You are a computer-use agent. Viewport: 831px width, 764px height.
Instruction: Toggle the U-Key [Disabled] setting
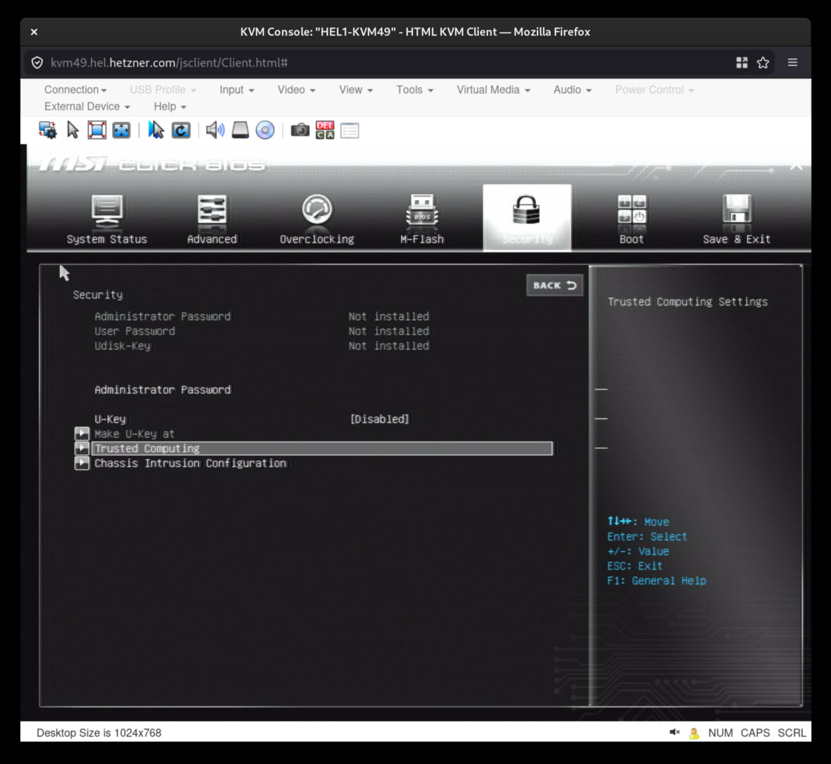click(x=380, y=419)
